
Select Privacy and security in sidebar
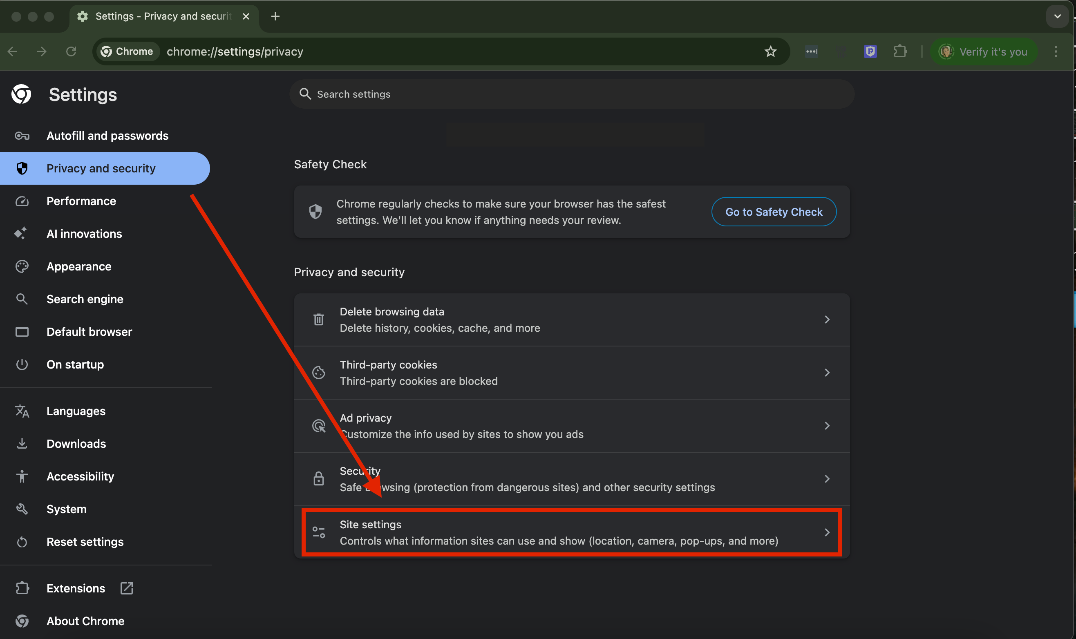[x=105, y=168]
